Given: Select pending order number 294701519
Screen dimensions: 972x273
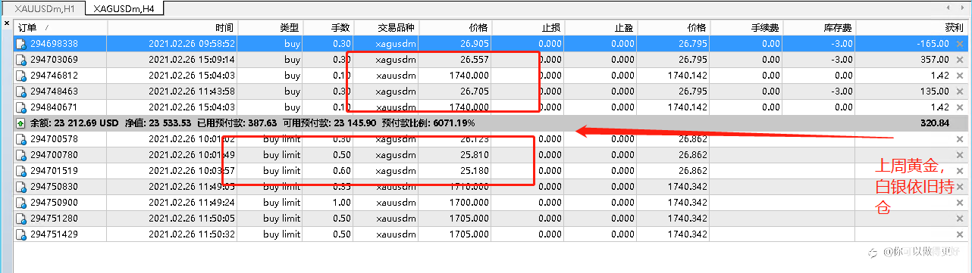Looking at the screenshot, I should (x=53, y=171).
